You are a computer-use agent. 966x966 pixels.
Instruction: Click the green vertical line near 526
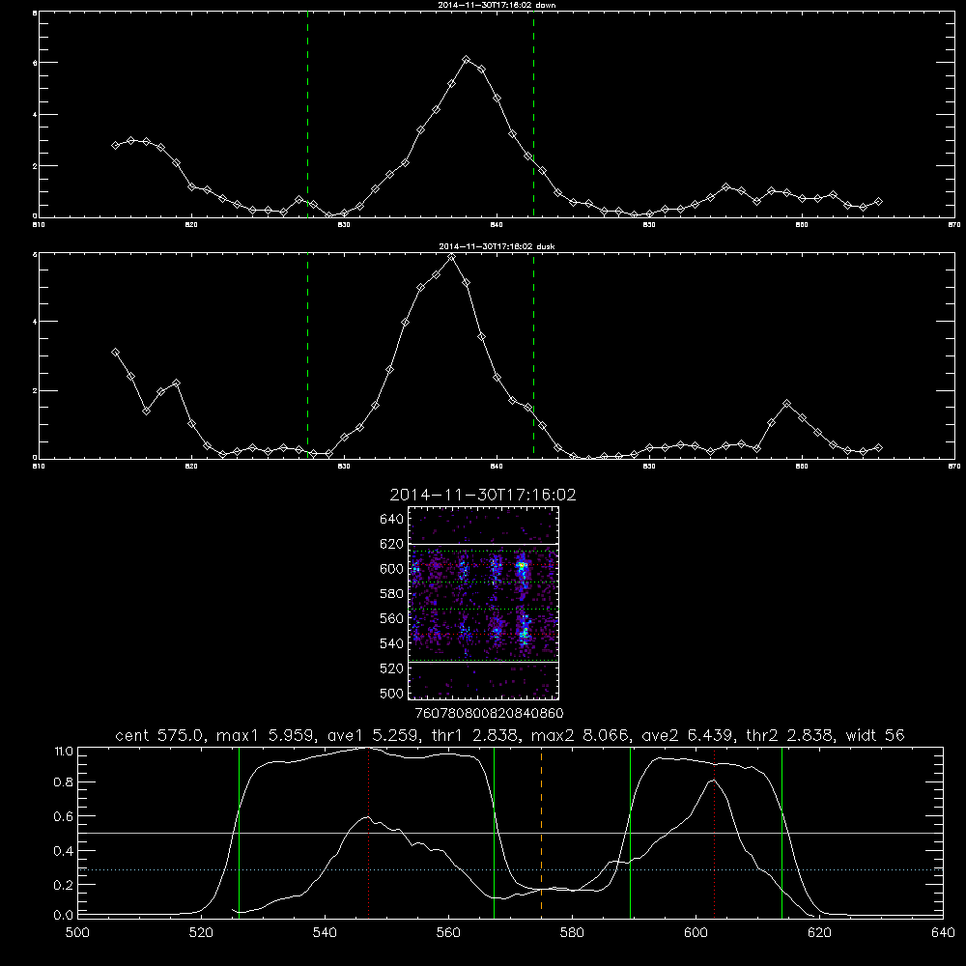point(239,832)
